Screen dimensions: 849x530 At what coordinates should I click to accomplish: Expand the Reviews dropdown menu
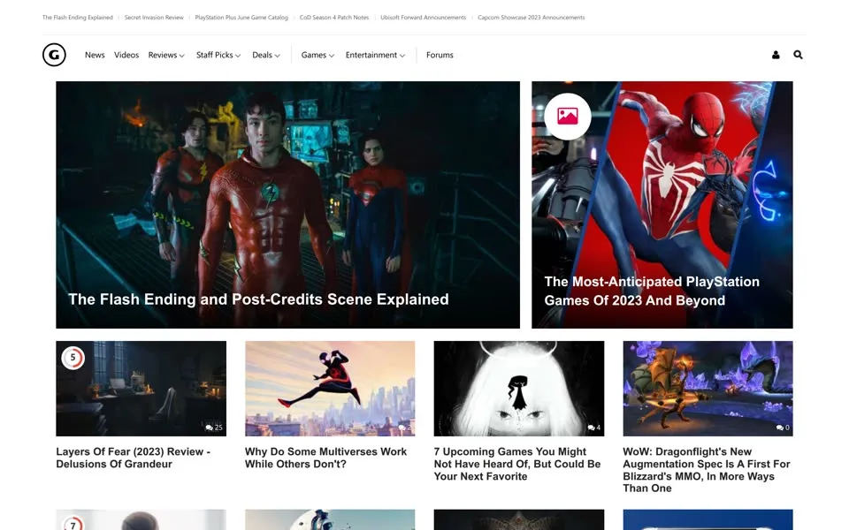pos(166,55)
